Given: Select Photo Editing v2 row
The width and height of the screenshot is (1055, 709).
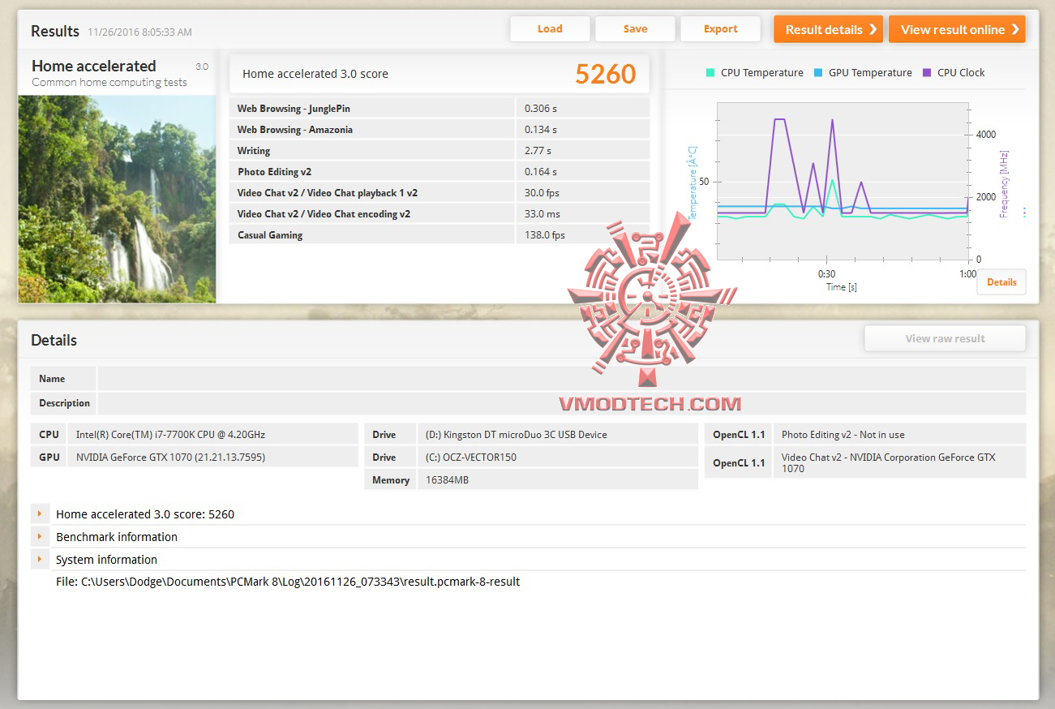Looking at the screenshot, I should click(x=440, y=172).
